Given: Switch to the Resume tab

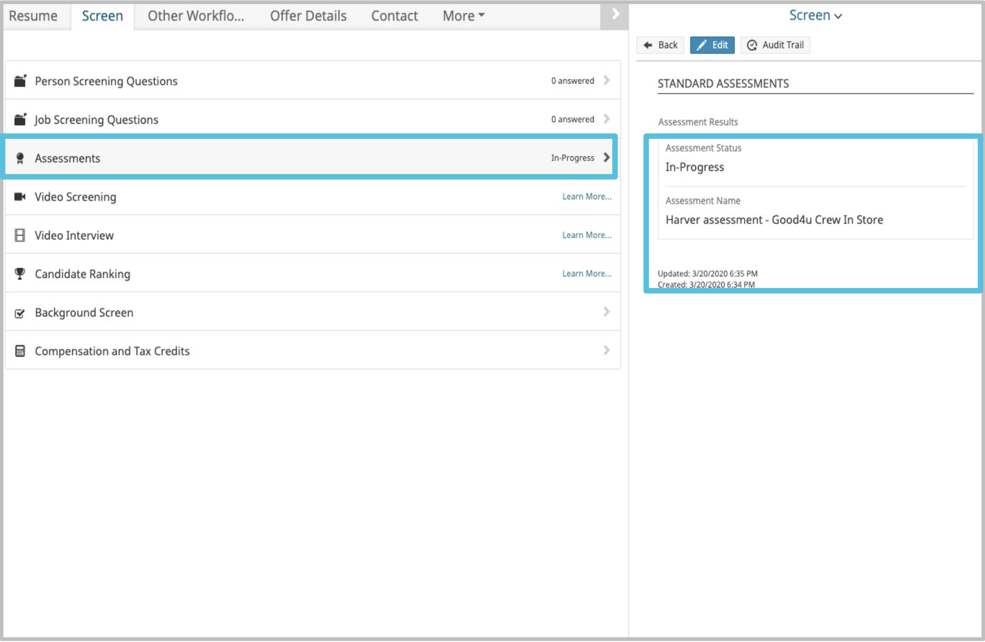Looking at the screenshot, I should point(33,16).
